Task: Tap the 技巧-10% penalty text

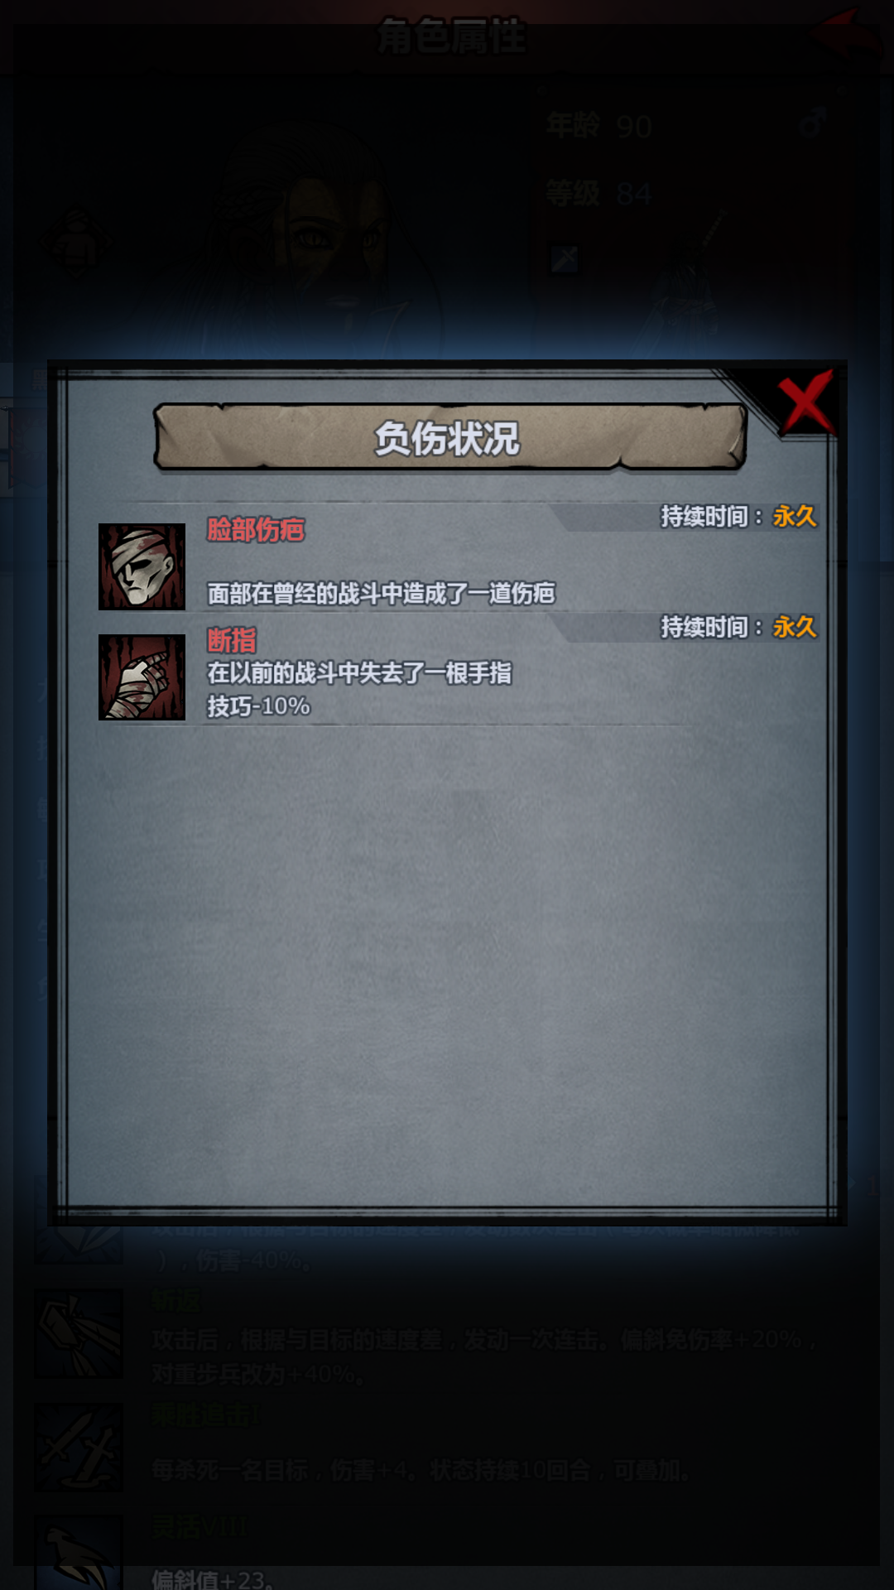Action: point(258,706)
